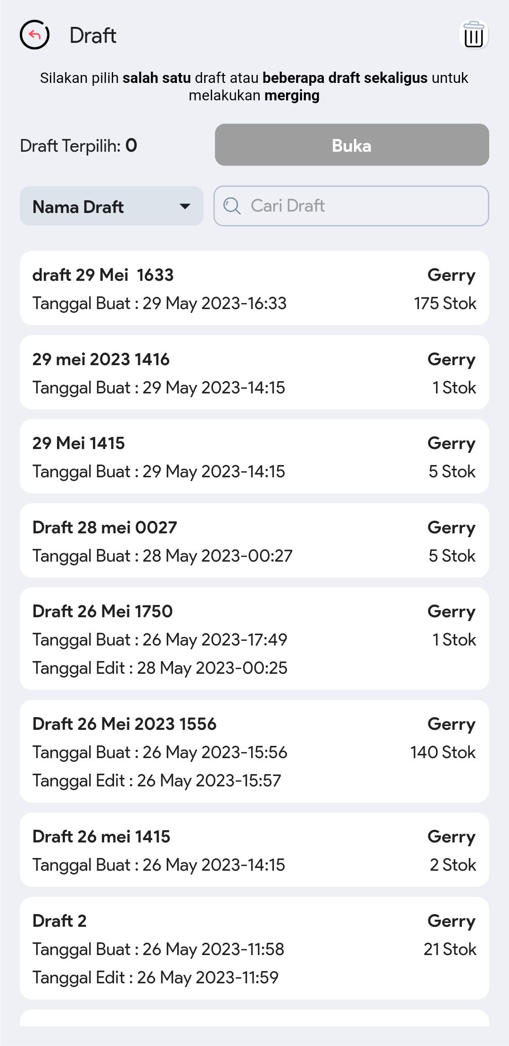
Task: Tap the Draft 26 mei 1415 entry
Action: pos(254,850)
